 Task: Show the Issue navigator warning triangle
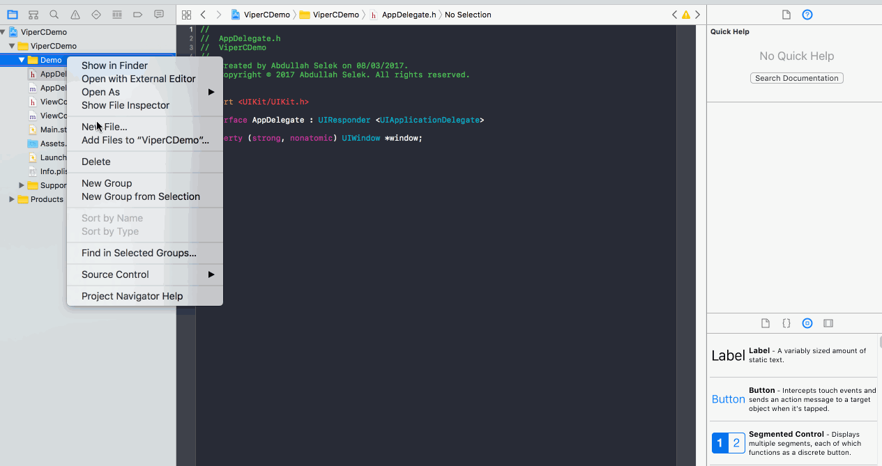click(75, 14)
